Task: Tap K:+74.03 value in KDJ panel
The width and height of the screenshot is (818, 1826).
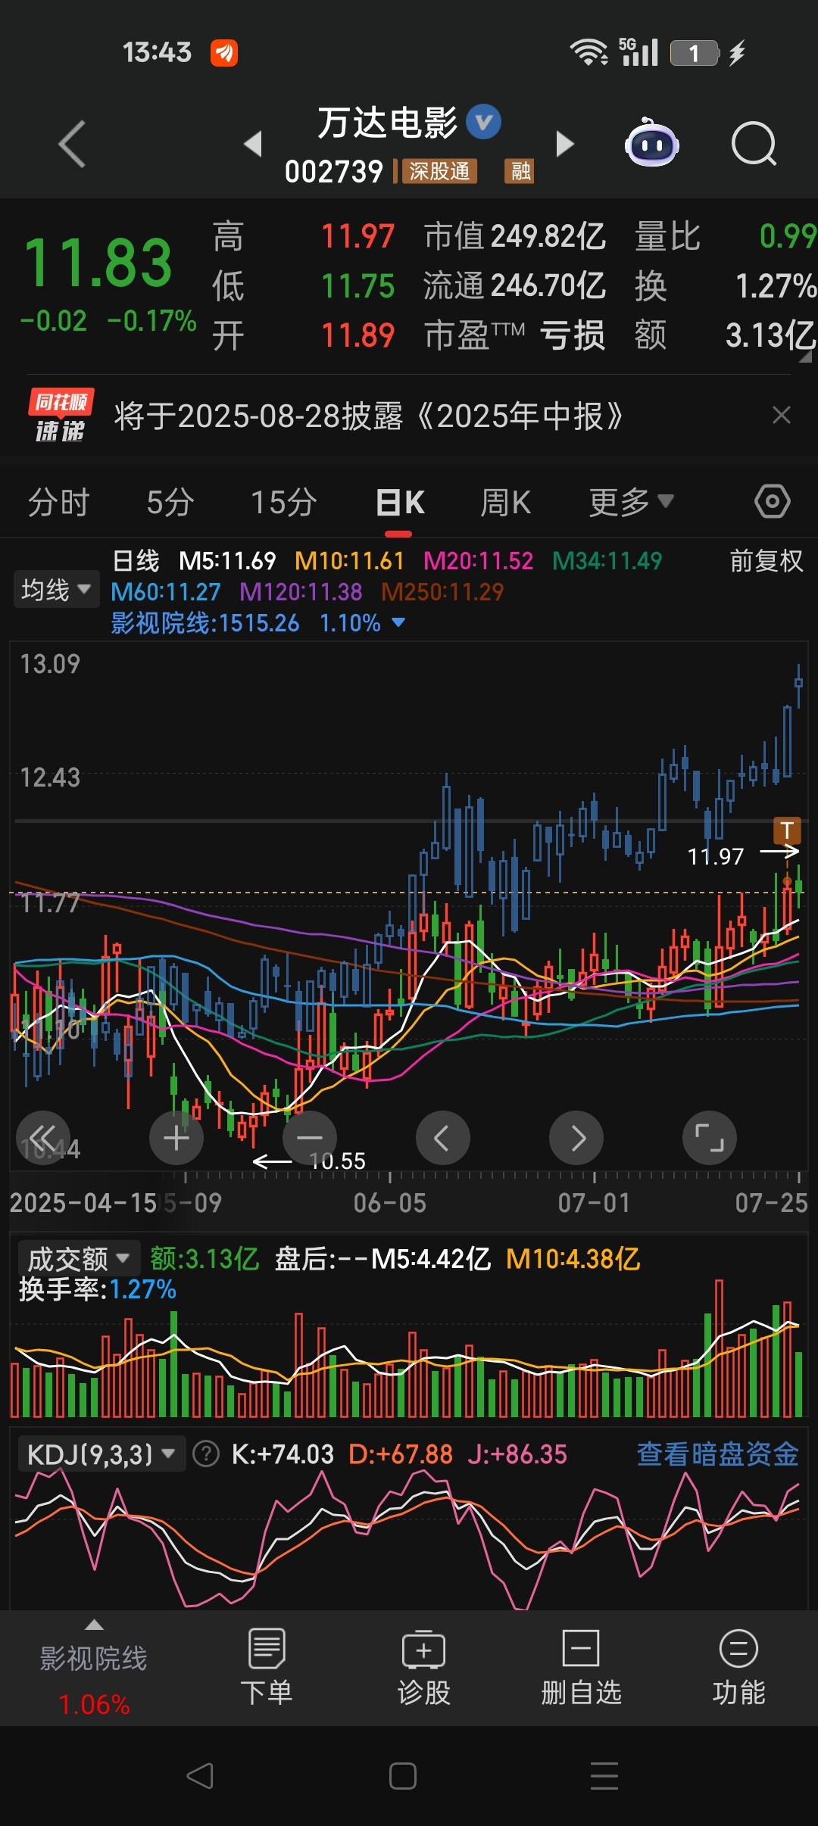Action: 283,1454
